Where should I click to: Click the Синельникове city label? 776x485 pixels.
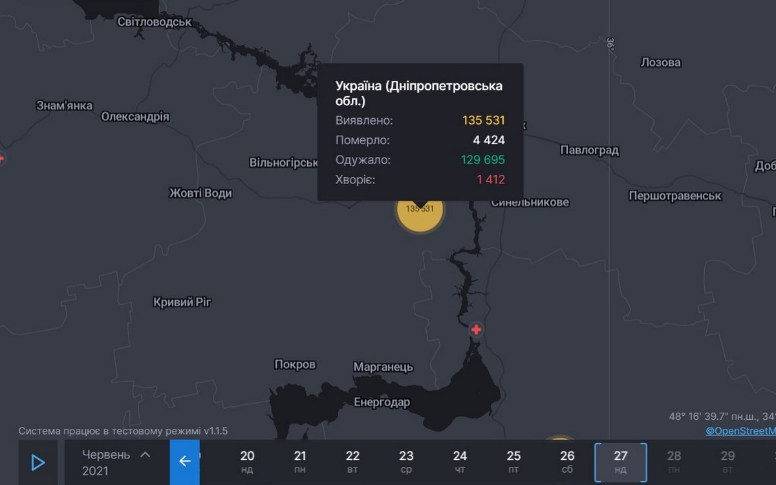(530, 202)
